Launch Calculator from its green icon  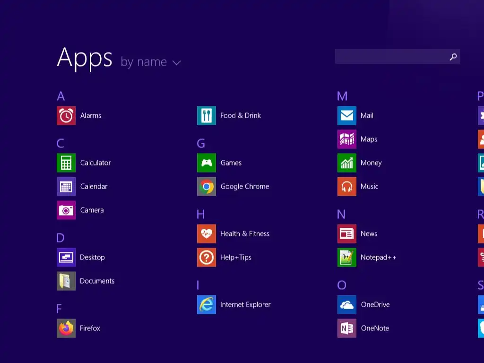[x=66, y=163]
